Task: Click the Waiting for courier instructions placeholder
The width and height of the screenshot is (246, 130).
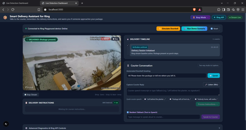Action: click(72, 109)
